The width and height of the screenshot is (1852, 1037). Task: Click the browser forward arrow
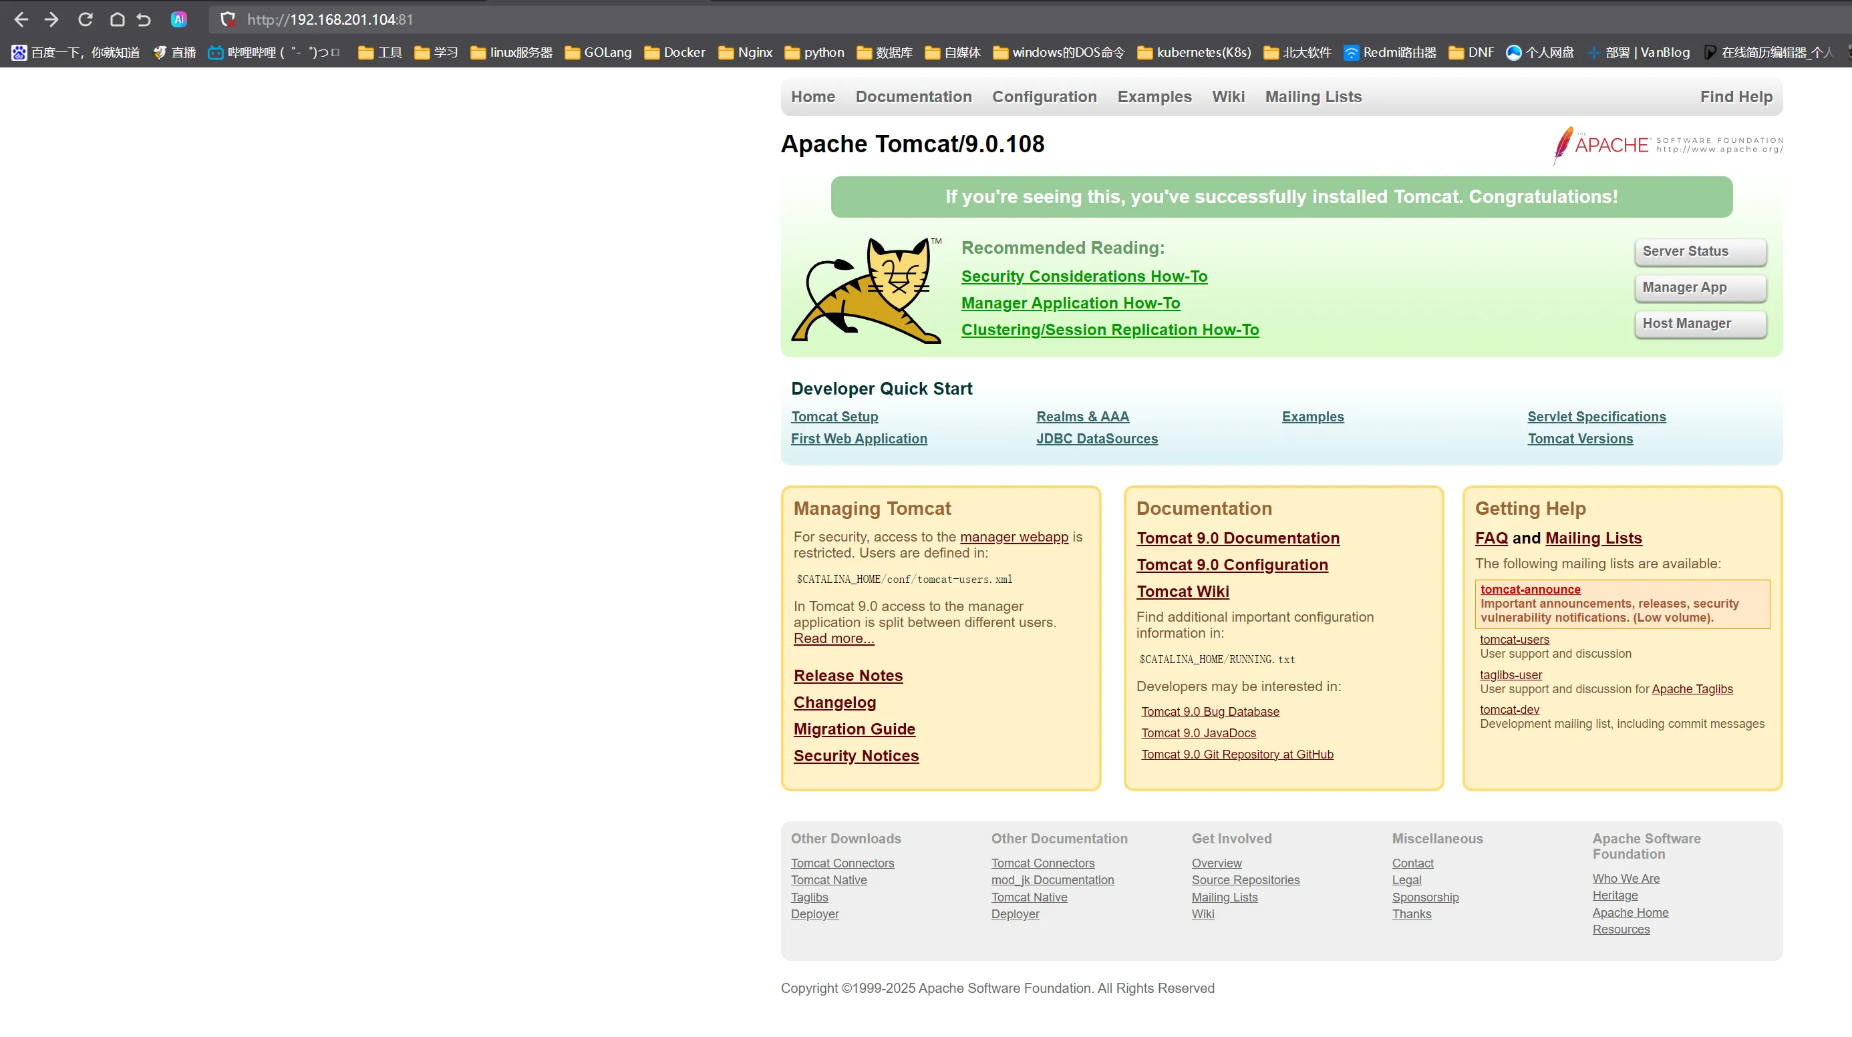(x=51, y=19)
